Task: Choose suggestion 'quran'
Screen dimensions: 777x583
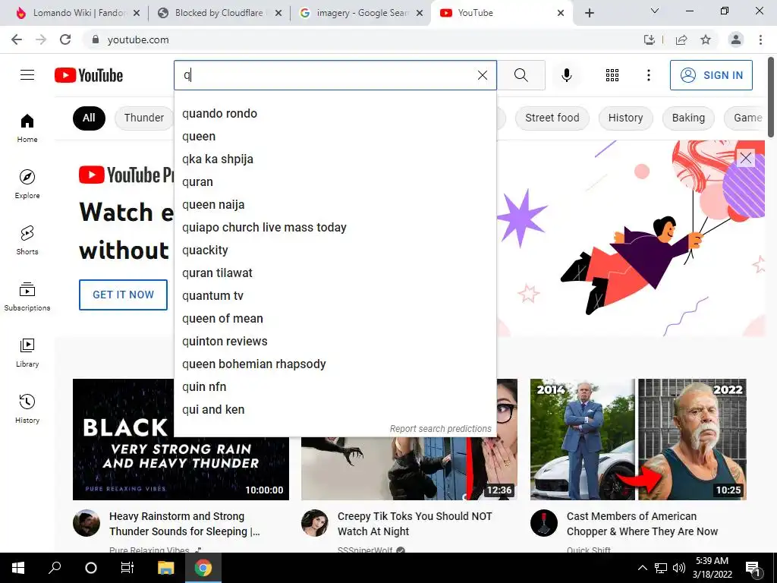Action: click(x=335, y=182)
